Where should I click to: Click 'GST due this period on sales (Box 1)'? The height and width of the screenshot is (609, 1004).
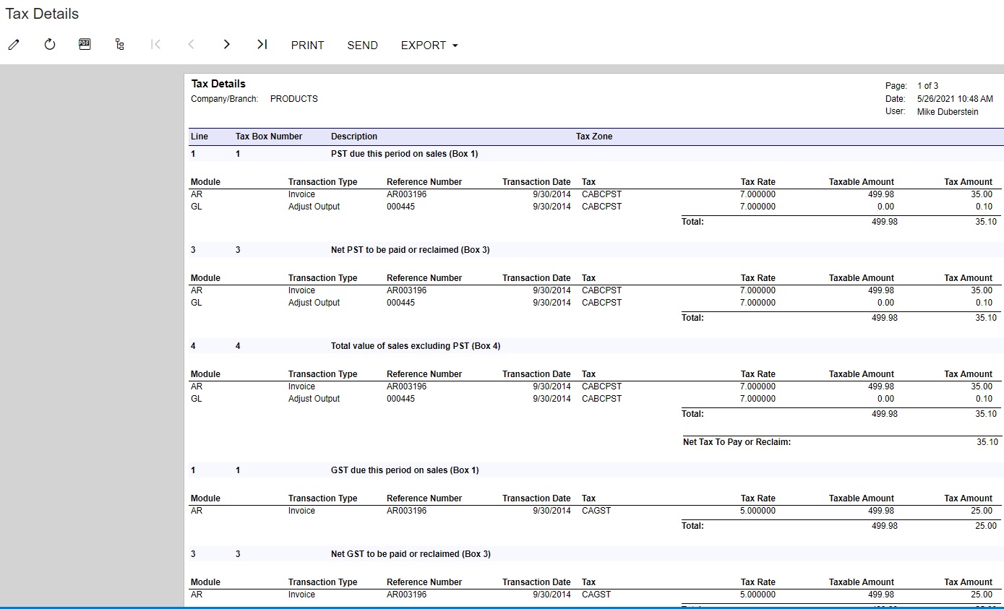(405, 470)
